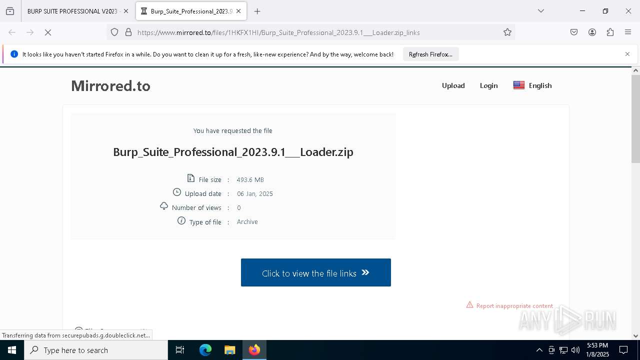Open File Explorer from the taskbar
Image resolution: width=640 pixels, height=360 pixels.
pos(229,350)
